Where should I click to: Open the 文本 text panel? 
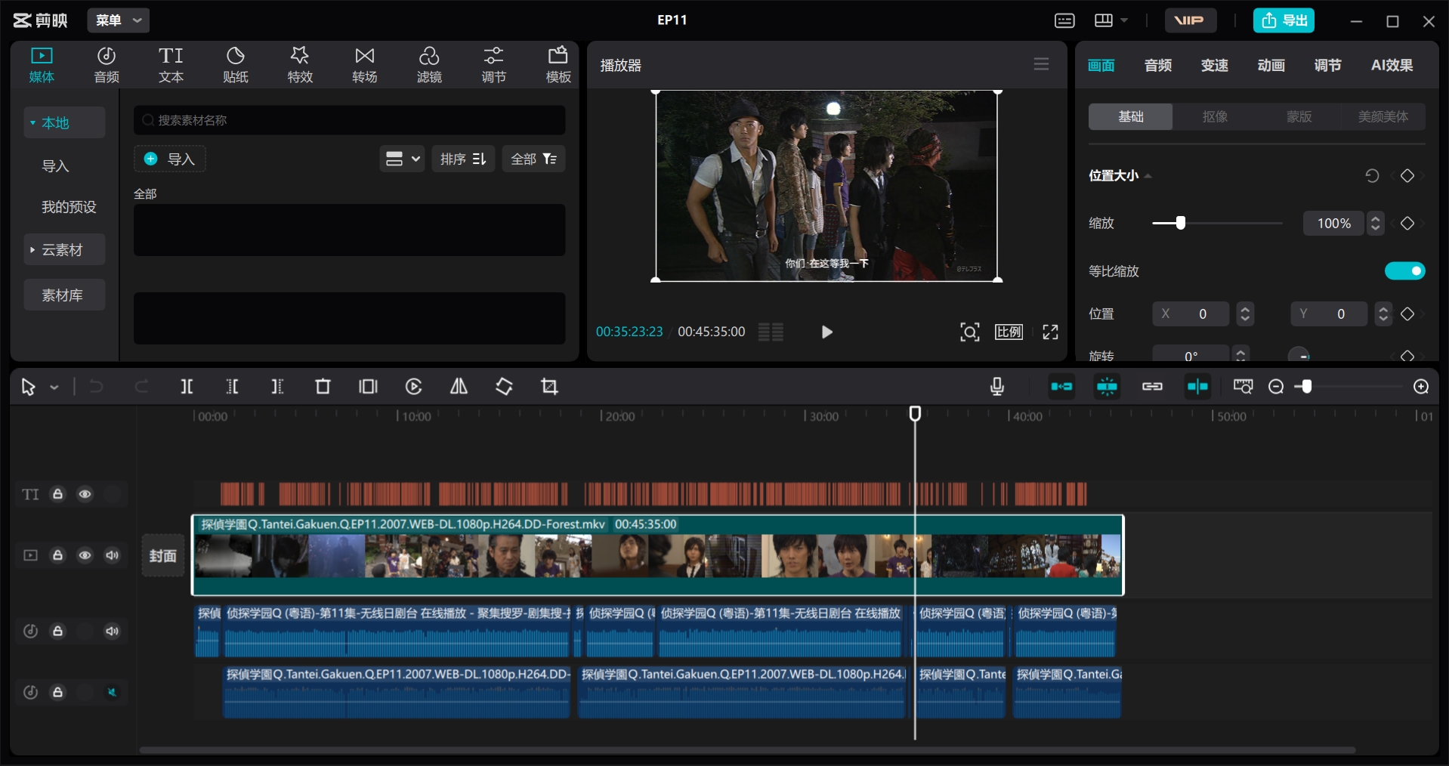pos(171,65)
